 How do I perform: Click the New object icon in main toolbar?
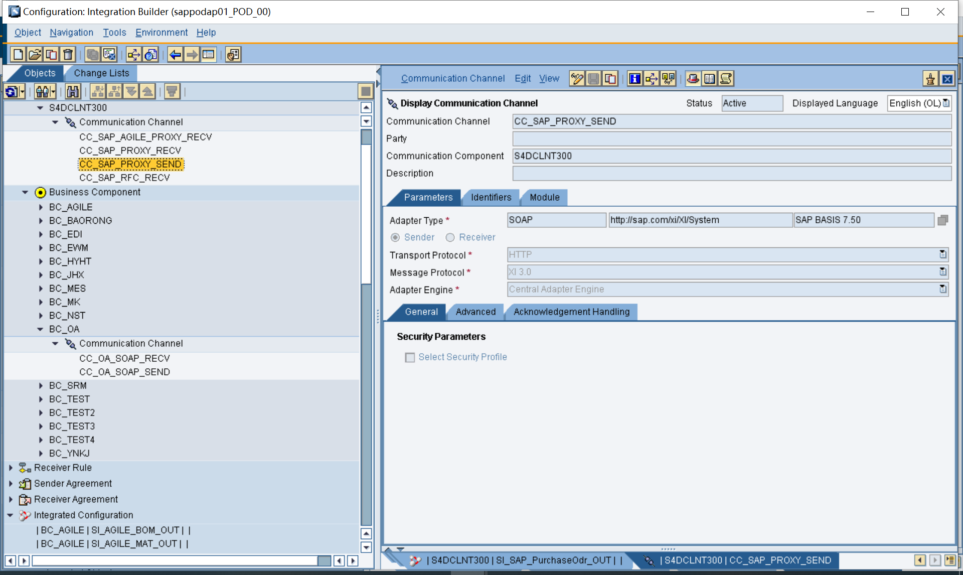pos(18,54)
